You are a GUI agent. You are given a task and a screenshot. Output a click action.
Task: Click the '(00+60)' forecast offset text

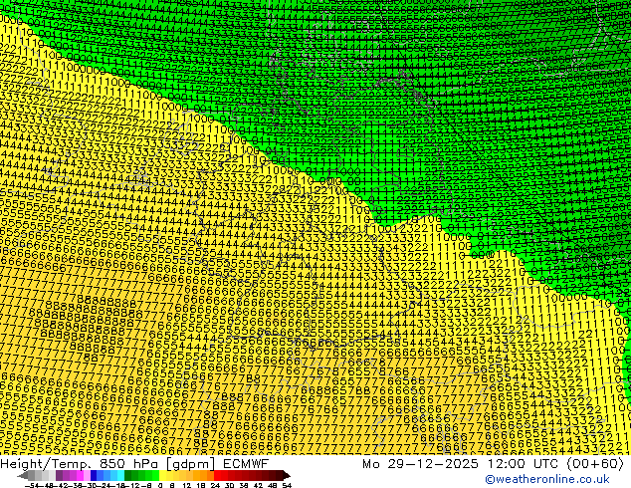(x=595, y=464)
